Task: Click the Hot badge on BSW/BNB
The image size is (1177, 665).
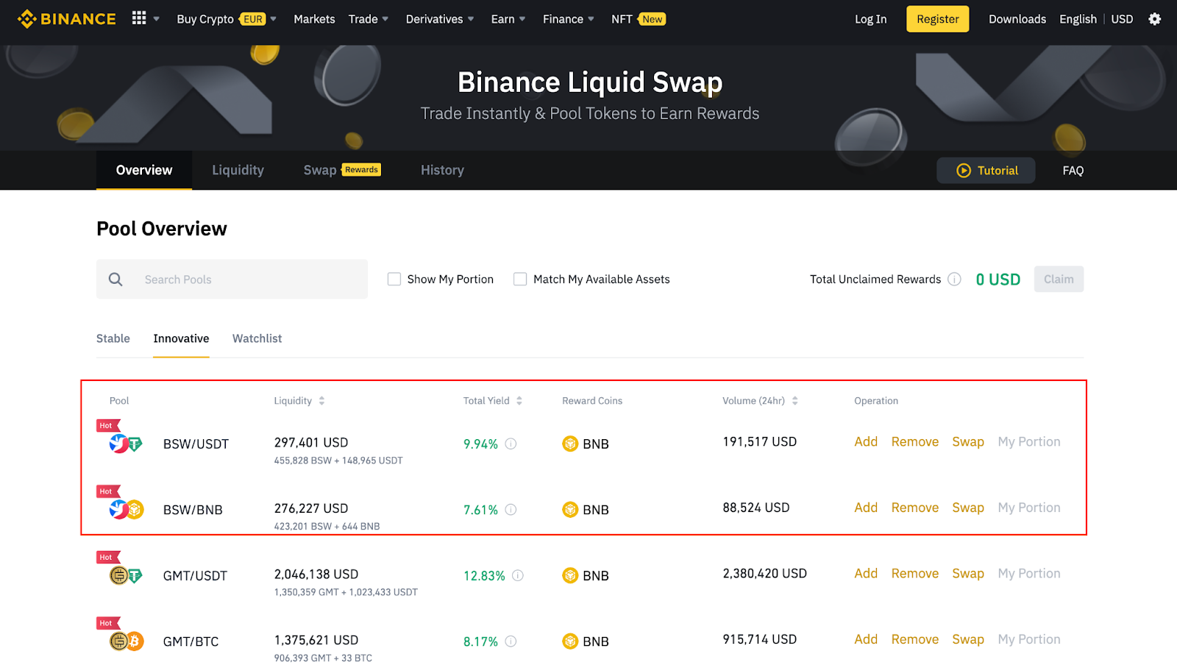Action: pyautogui.click(x=107, y=491)
